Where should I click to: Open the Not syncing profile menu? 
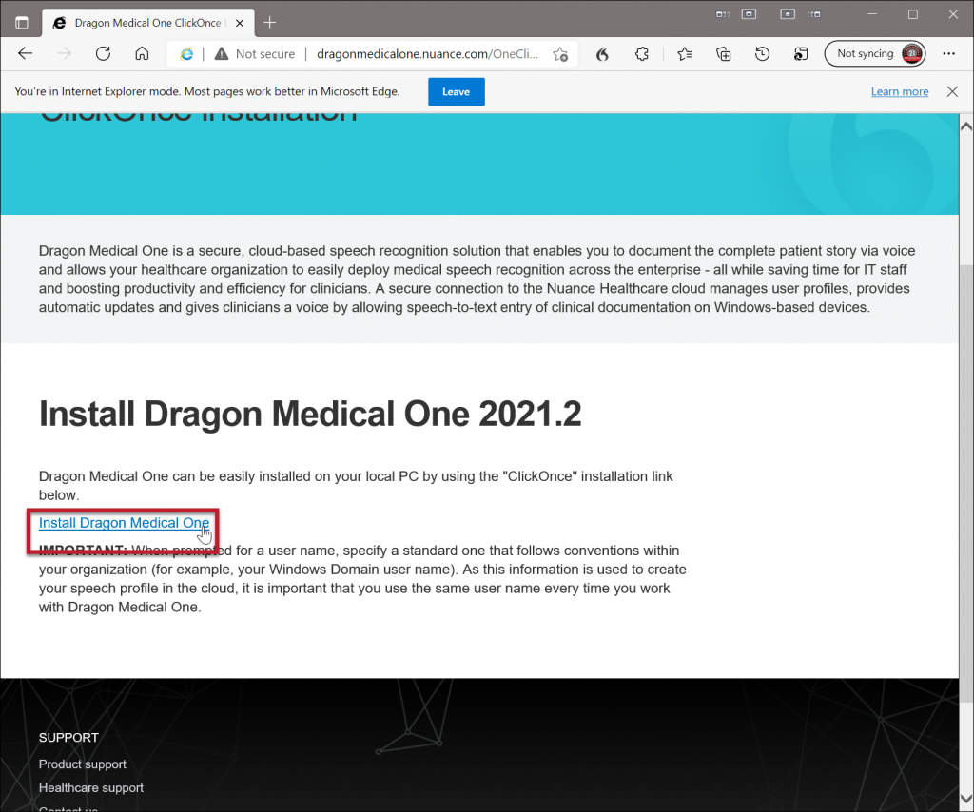[x=875, y=54]
